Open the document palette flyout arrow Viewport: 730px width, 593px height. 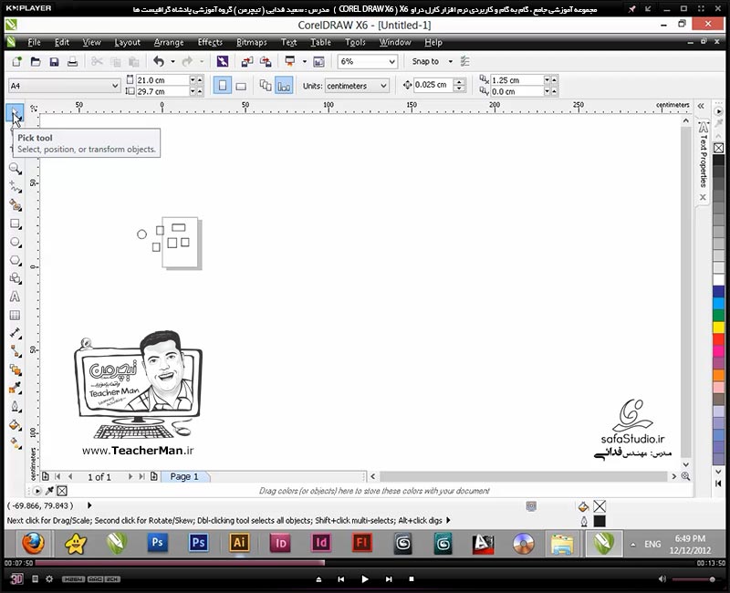[37, 491]
